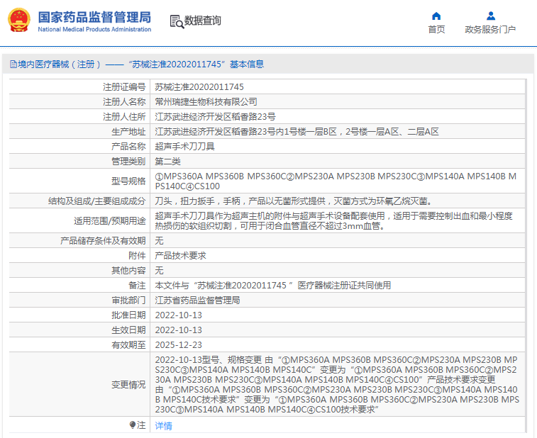537x438 pixels.
Task: Select intended use paragraph about 3mm血管
Action: (334, 220)
